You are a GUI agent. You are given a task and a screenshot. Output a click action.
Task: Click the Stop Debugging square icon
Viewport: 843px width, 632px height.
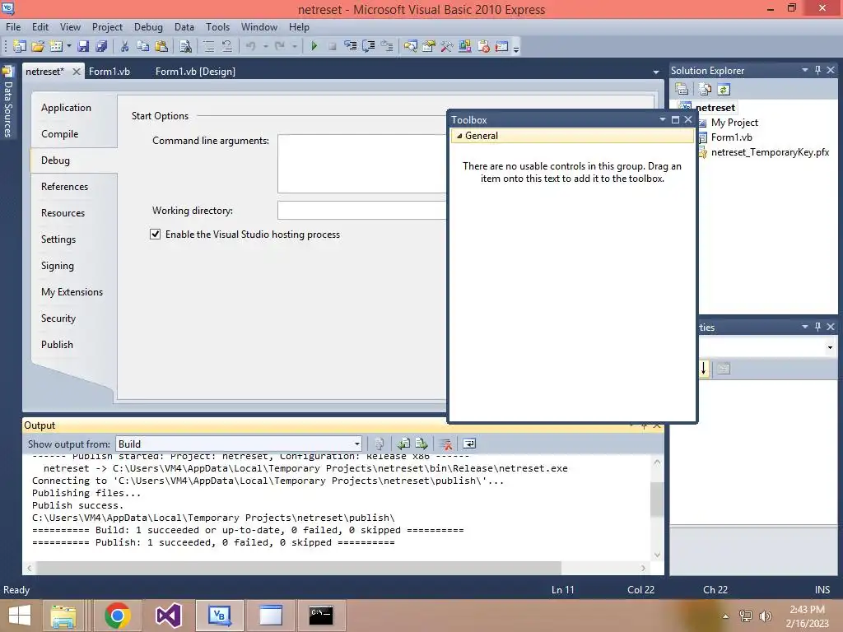333,46
